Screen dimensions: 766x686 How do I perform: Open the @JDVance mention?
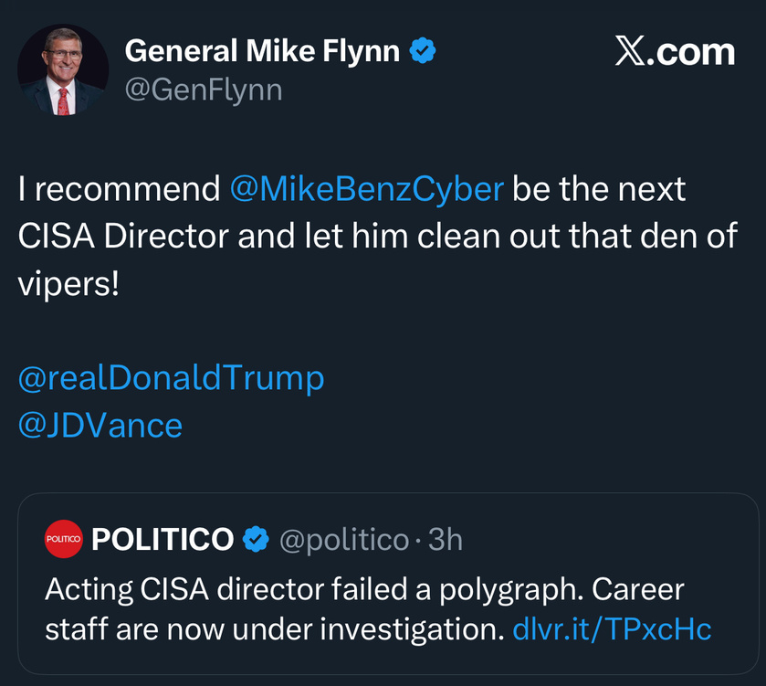tap(100, 425)
